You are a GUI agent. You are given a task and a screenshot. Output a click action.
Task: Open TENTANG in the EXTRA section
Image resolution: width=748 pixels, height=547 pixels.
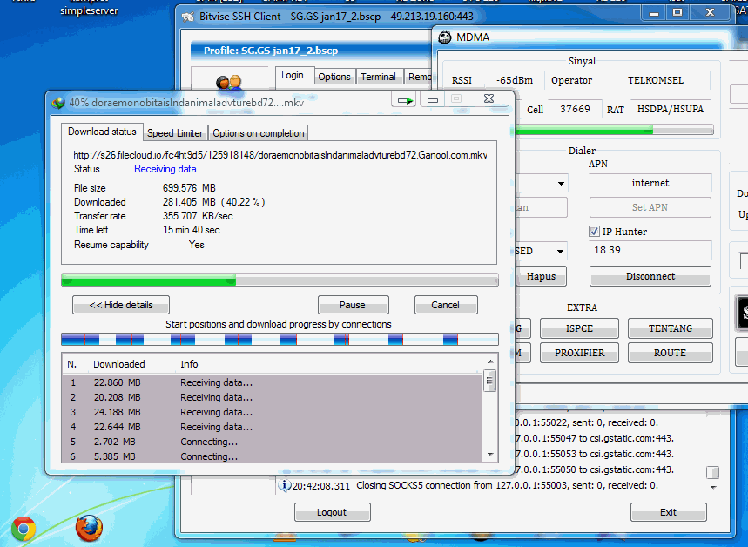pyautogui.click(x=671, y=328)
